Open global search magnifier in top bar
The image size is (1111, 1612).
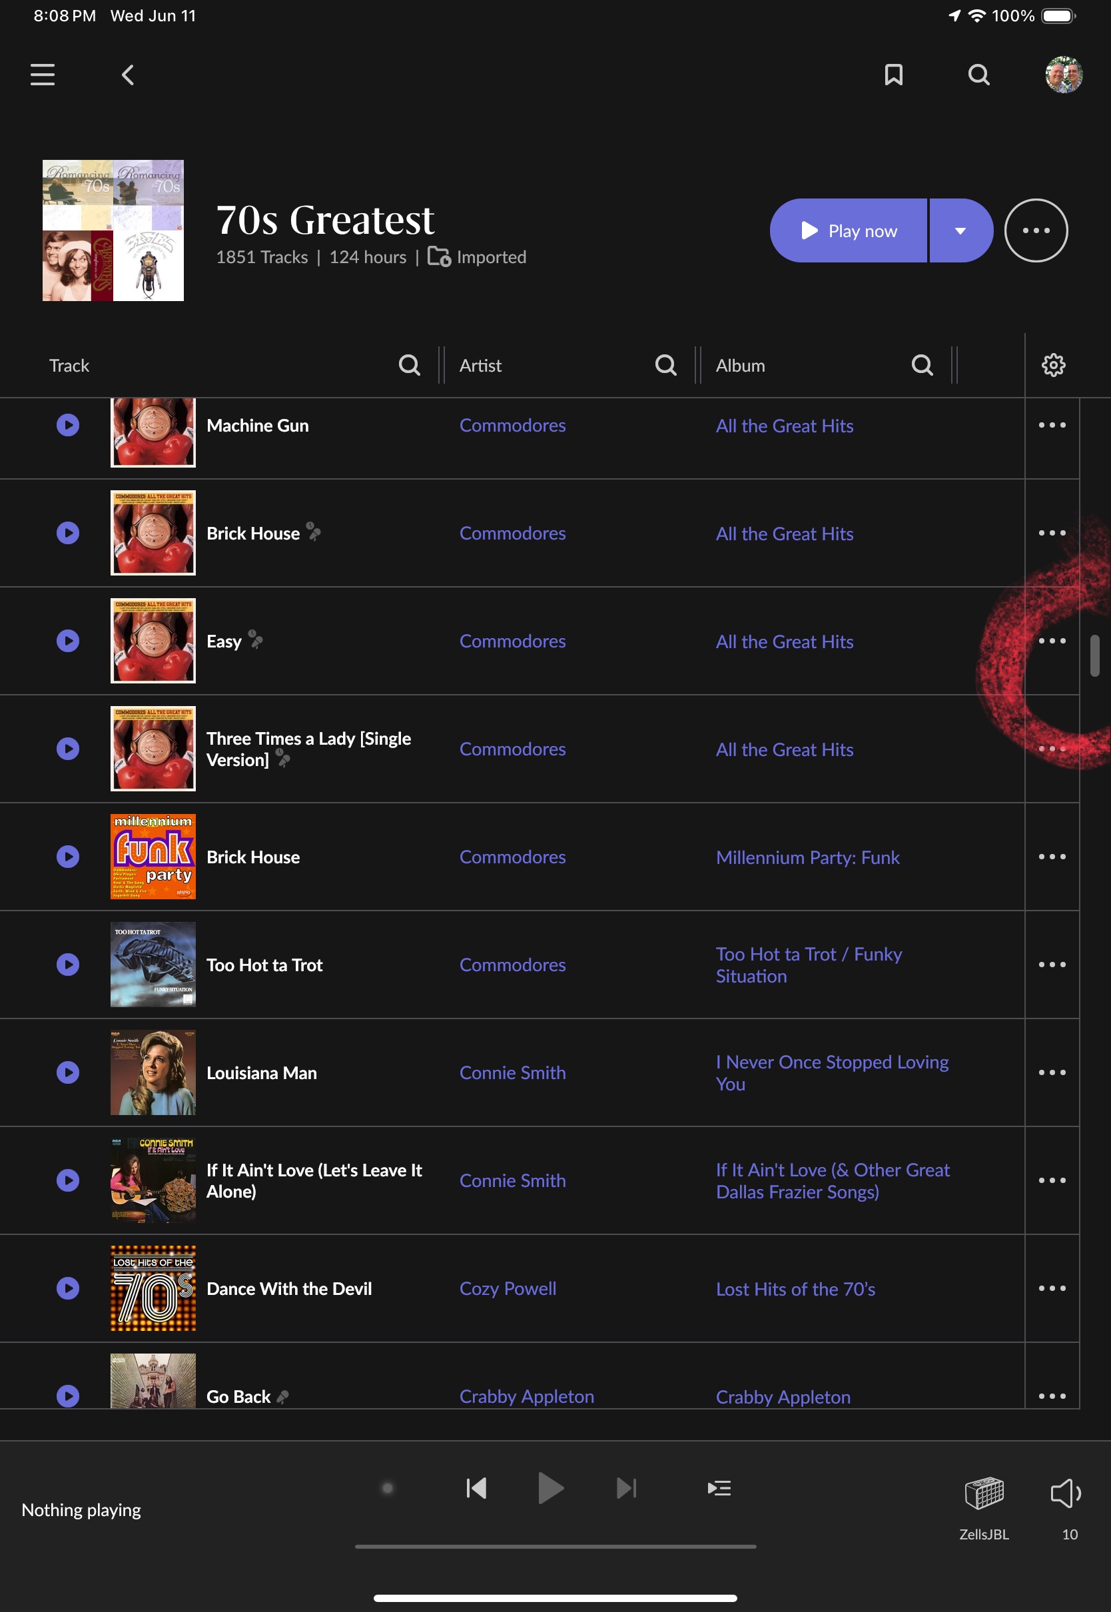click(x=978, y=75)
